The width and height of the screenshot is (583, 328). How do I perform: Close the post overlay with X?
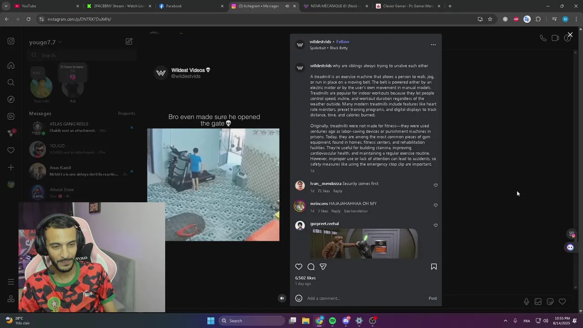tap(570, 35)
